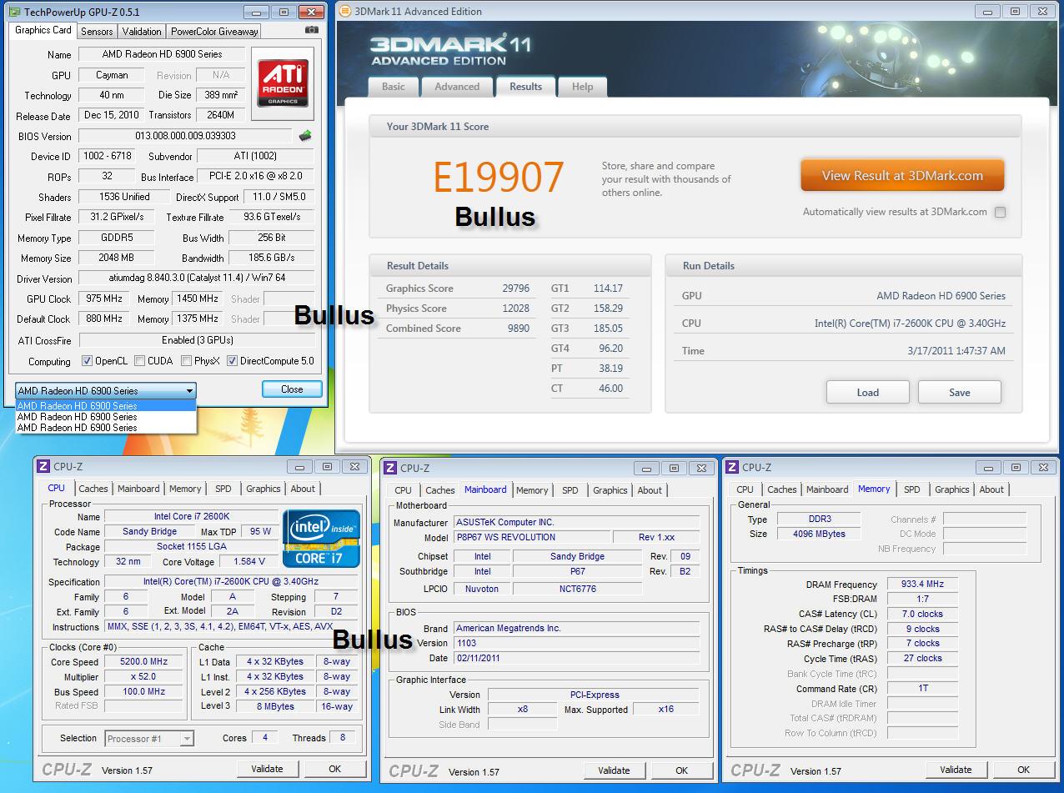This screenshot has width=1064, height=793.
Task: Click the Physics Score 12028 value
Action: coord(515,309)
